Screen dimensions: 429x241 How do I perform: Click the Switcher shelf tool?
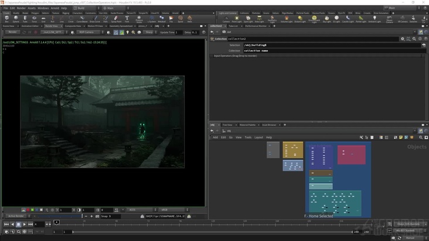413,19
